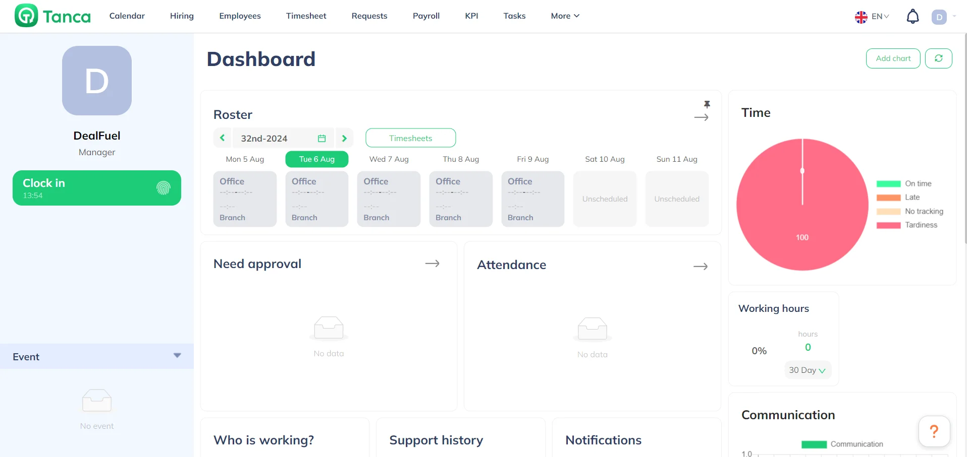Click Sunday Unscheduled card

pos(677,199)
